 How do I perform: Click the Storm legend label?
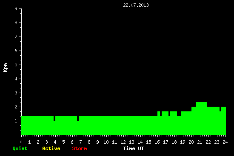pyautogui.click(x=80, y=148)
